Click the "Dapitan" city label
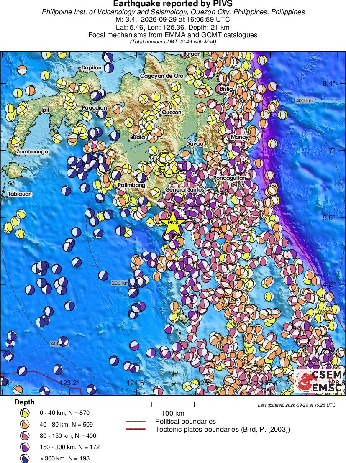 pyautogui.click(x=91, y=67)
